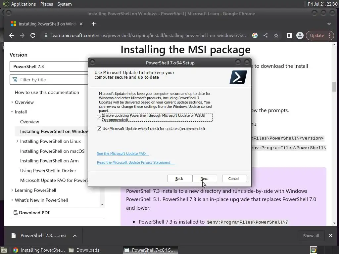Go forward in Chrome
339x254 pixels.
tap(22, 35)
